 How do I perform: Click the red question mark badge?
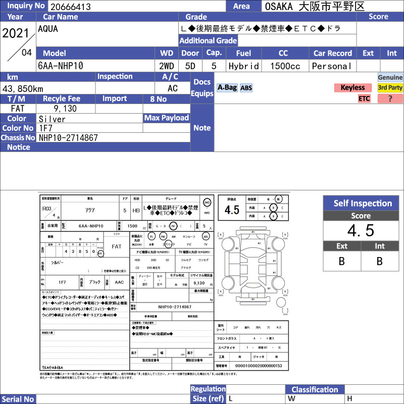coord(390,98)
